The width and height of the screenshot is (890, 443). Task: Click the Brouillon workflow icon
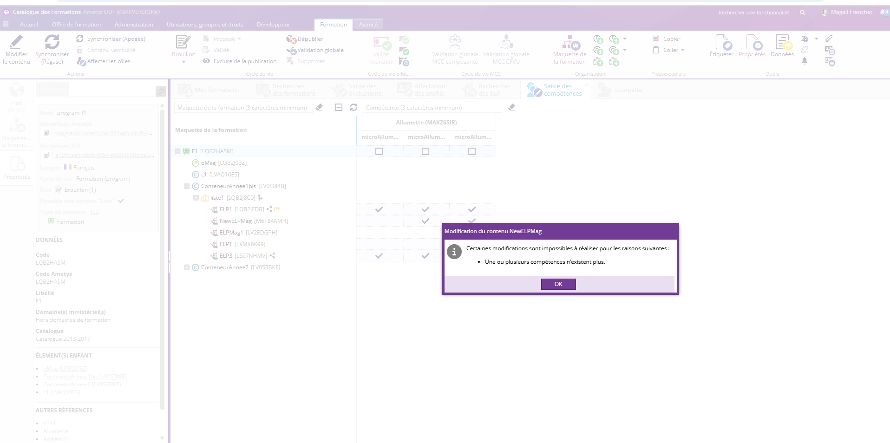183,42
